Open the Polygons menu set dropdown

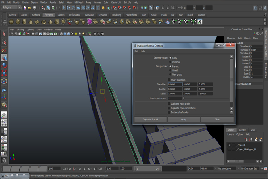coord(12,7)
